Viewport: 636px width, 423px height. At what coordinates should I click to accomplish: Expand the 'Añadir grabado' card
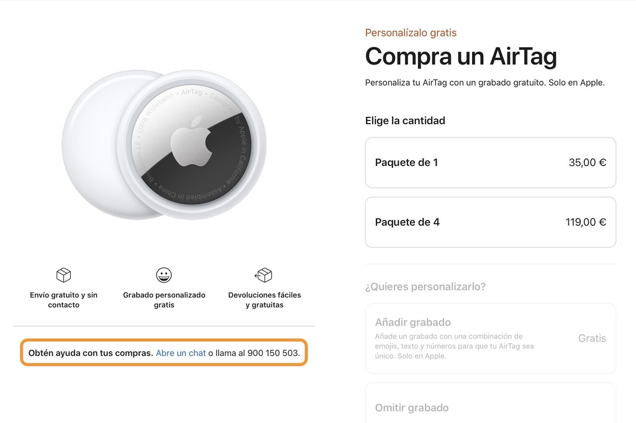pos(490,338)
